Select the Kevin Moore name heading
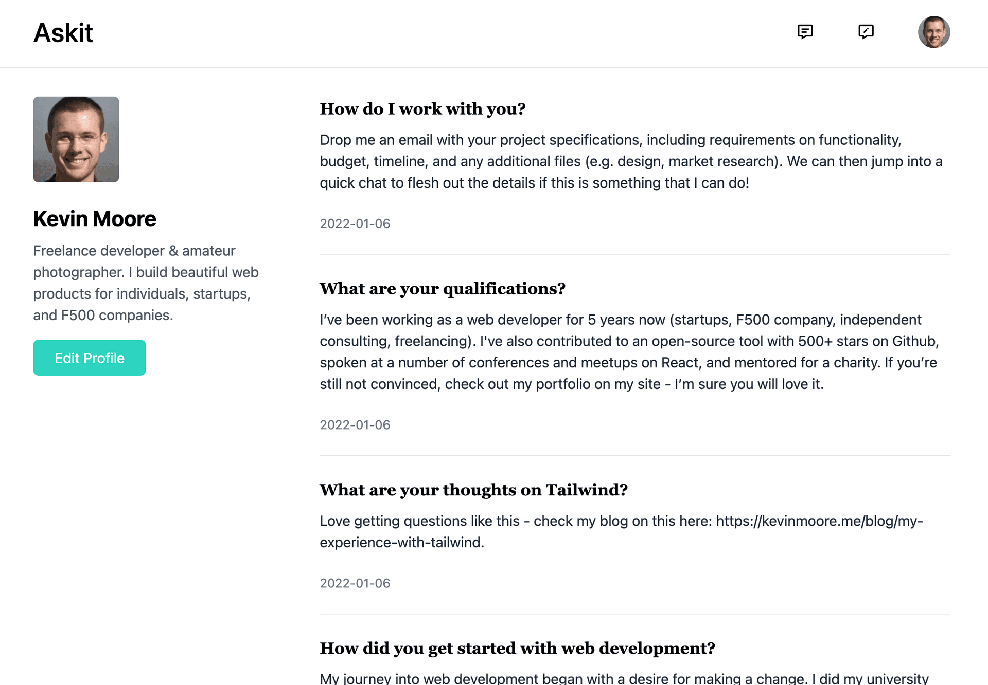Image resolution: width=988 pixels, height=685 pixels. click(x=95, y=219)
